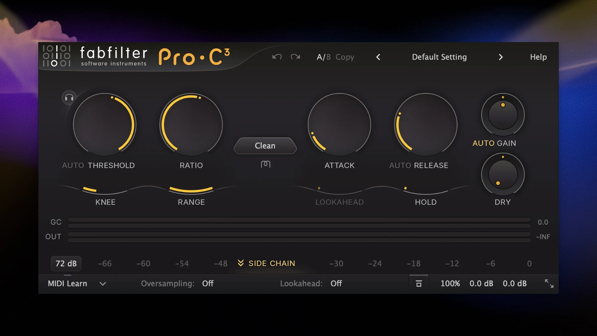Click the resize interface arrows icon
Screen dimensions: 597x336
(549, 283)
